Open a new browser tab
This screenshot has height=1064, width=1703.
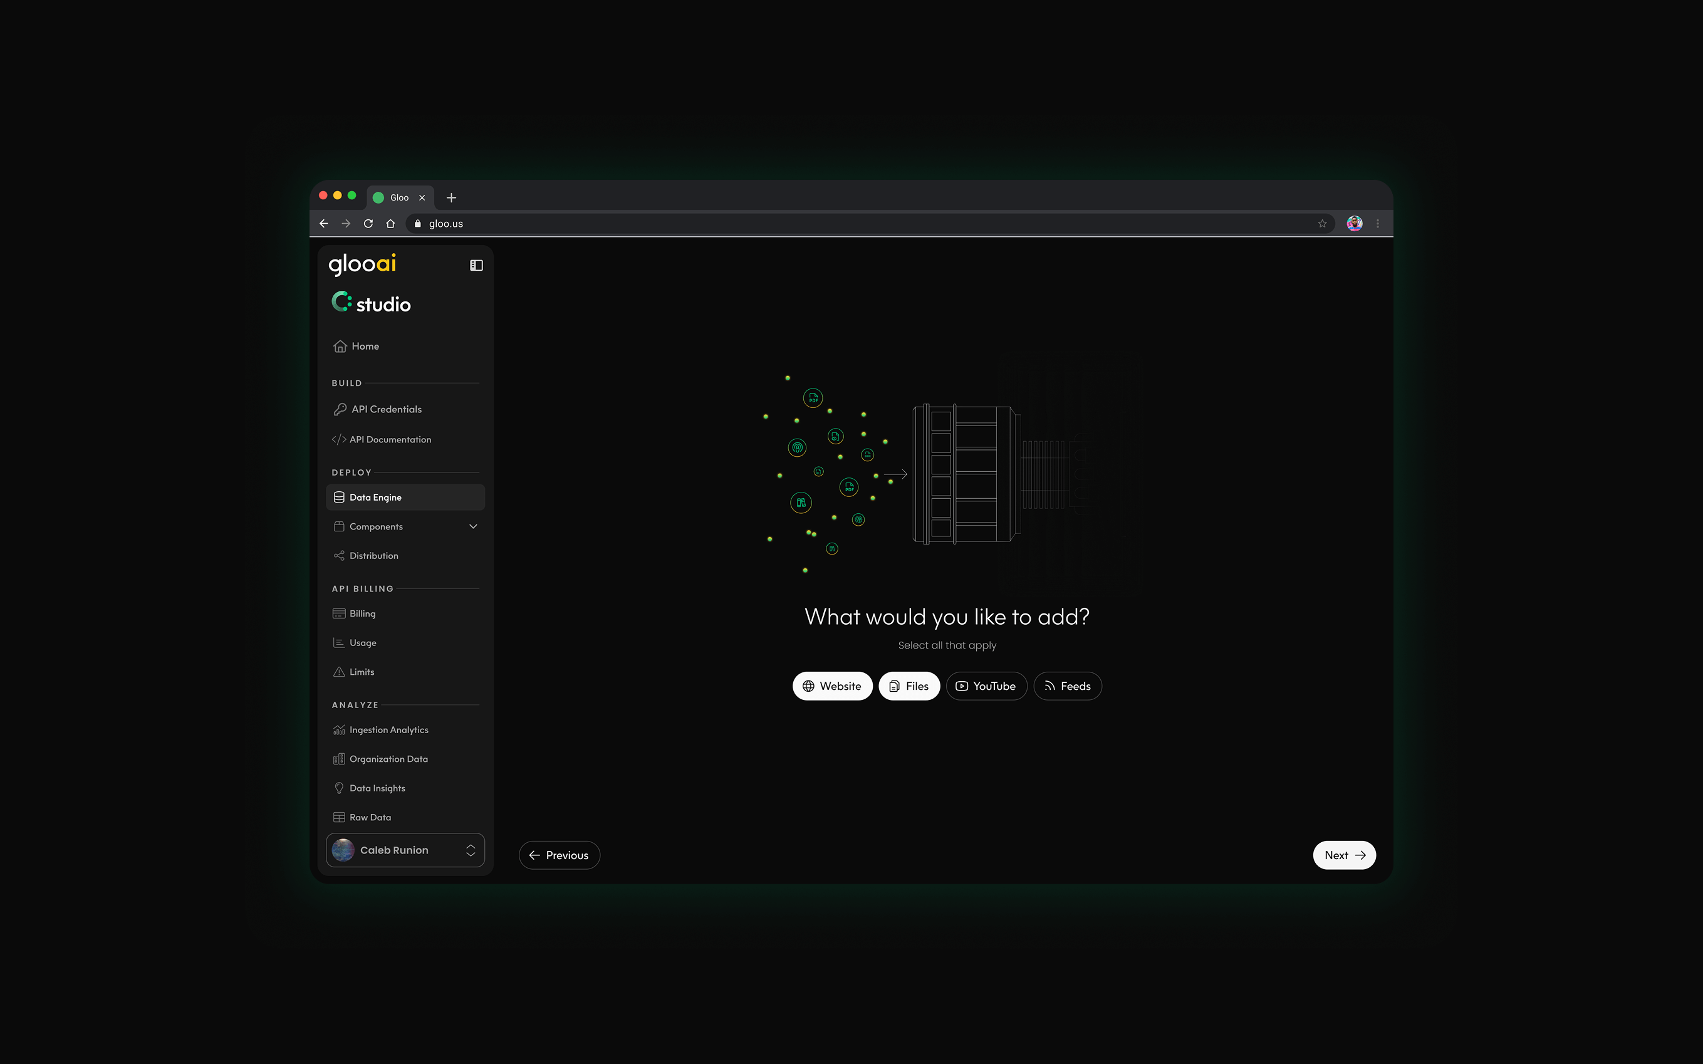point(451,198)
